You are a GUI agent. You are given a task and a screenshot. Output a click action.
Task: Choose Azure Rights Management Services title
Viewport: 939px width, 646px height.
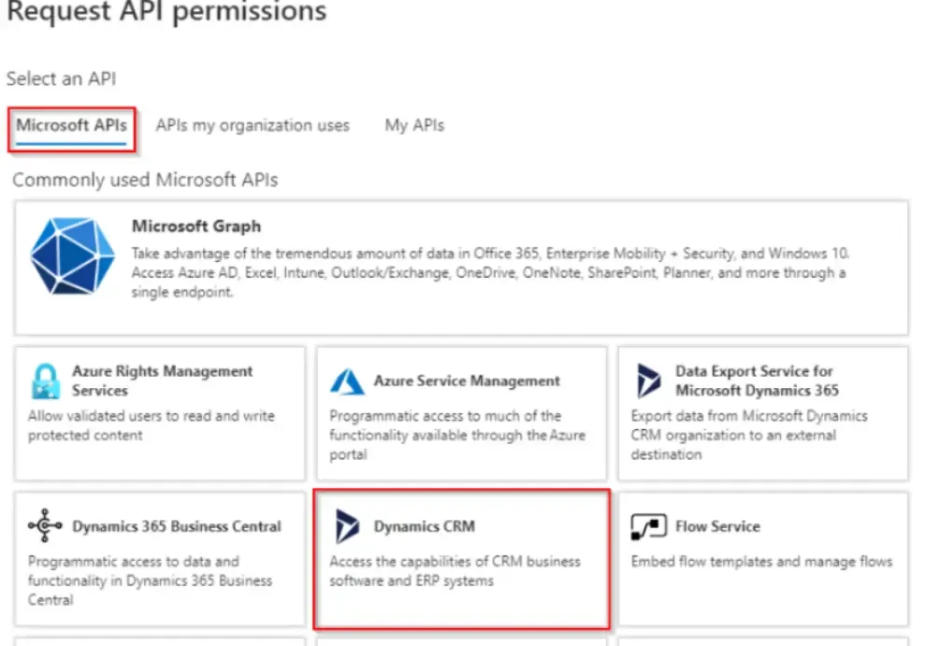pyautogui.click(x=163, y=380)
